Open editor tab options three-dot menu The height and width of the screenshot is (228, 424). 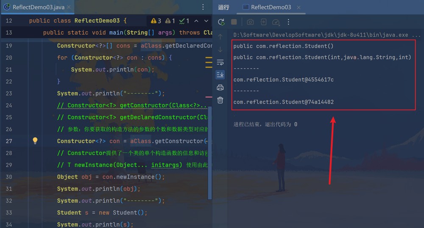point(203,7)
